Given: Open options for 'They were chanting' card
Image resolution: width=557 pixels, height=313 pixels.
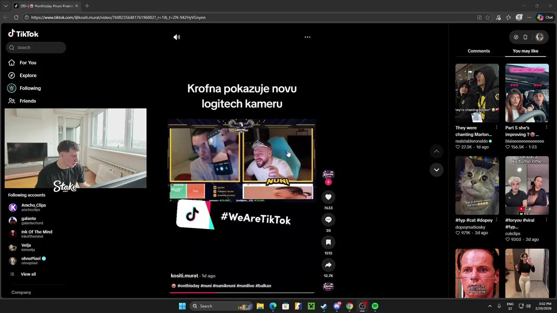Looking at the screenshot, I should 497,128.
